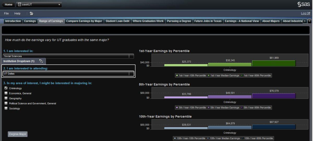313x141 pixels.
Task: Click 10th-Year-10th Percentile legend swatch
Action: click(175, 138)
